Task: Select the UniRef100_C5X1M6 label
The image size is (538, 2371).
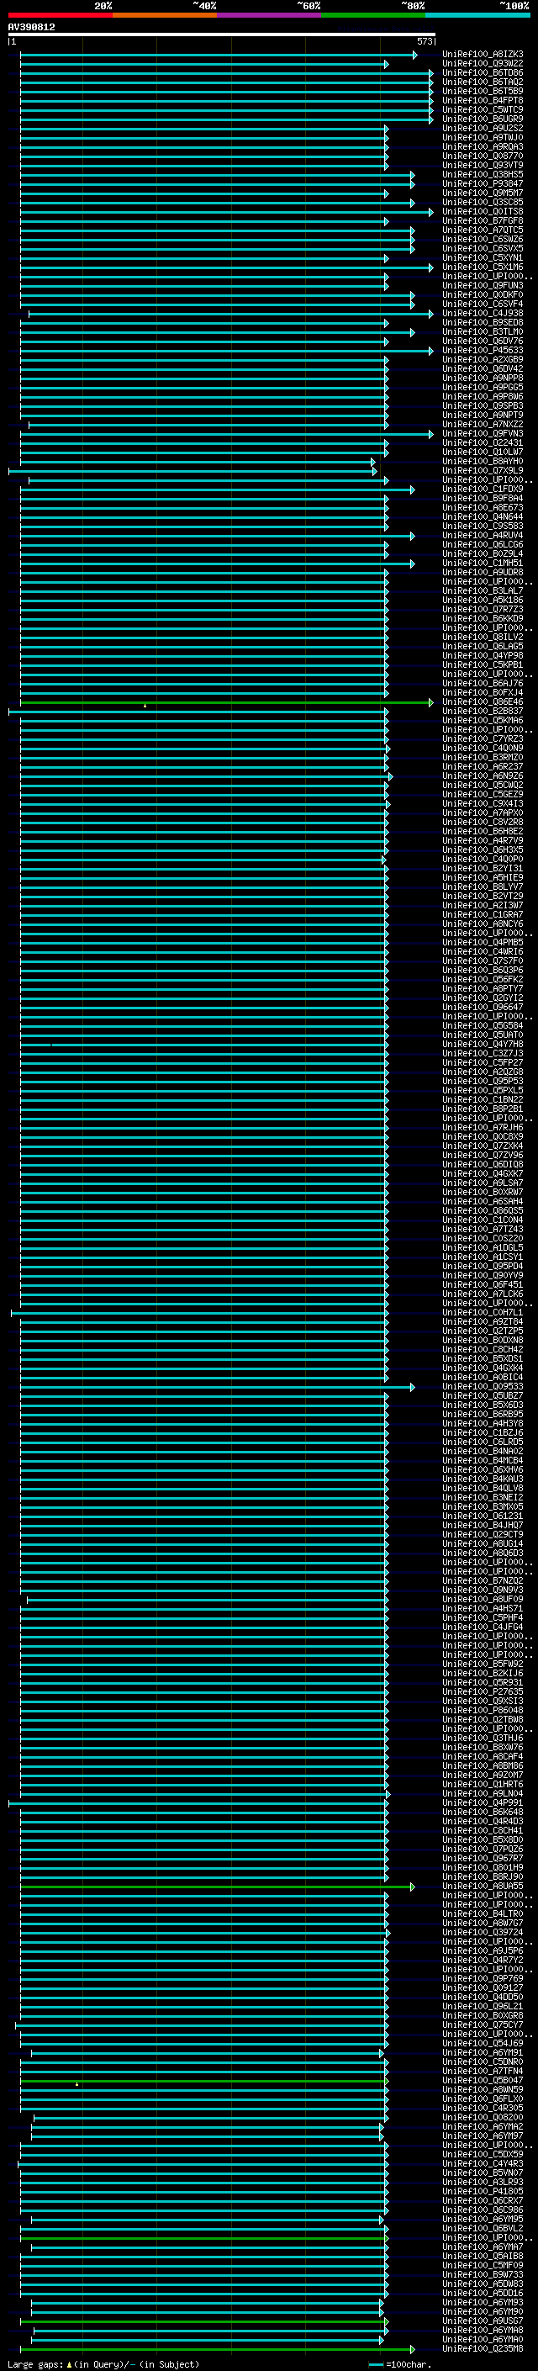Action: 483,267
